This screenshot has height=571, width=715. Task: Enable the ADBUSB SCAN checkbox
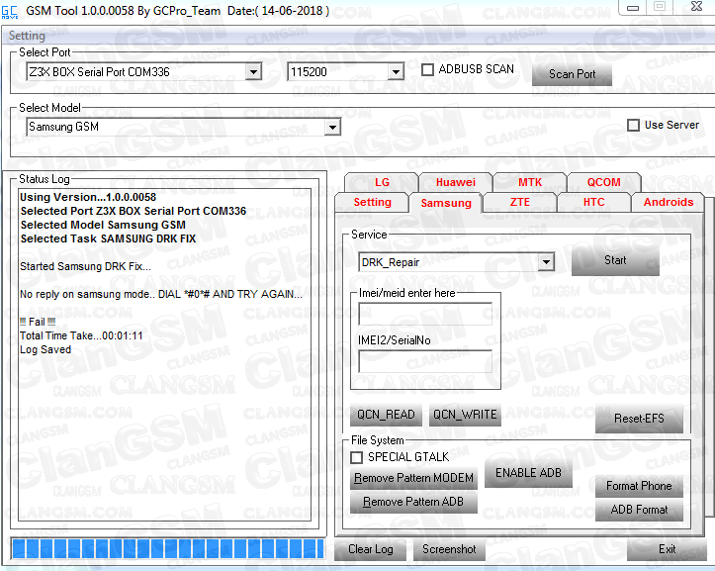[x=427, y=69]
